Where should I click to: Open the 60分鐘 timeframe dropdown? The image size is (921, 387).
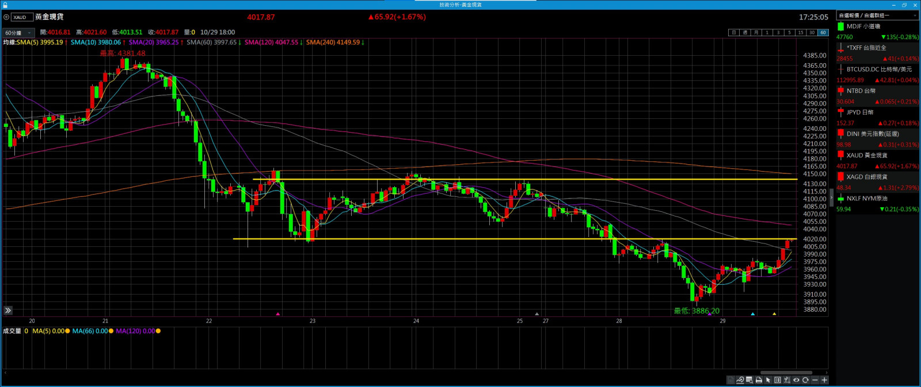pyautogui.click(x=19, y=33)
